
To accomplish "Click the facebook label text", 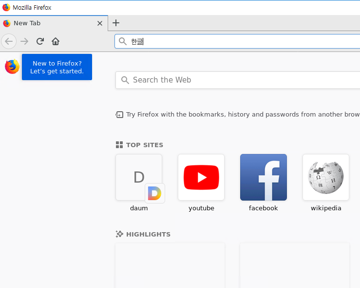I will [264, 208].
